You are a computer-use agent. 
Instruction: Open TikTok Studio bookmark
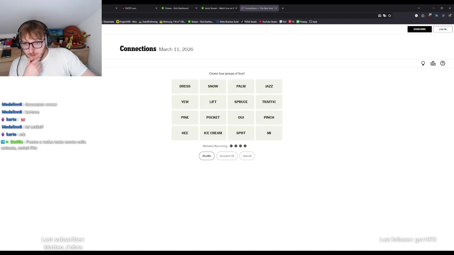[x=249, y=22]
